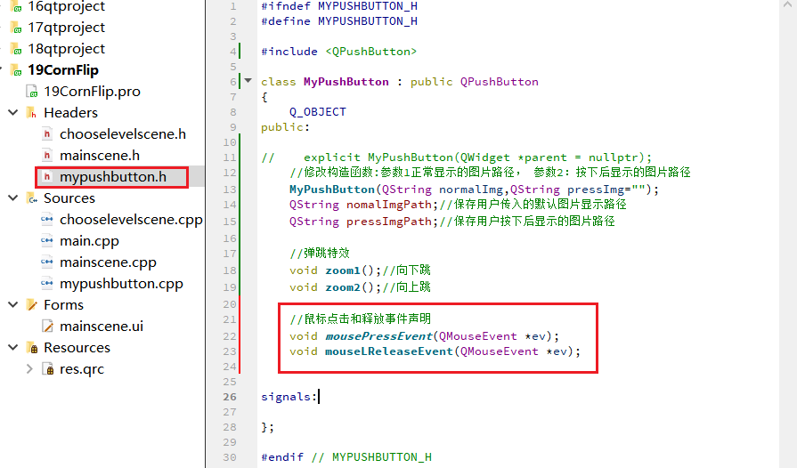Click the #define MYPUSHBUTTON_H line

(339, 21)
